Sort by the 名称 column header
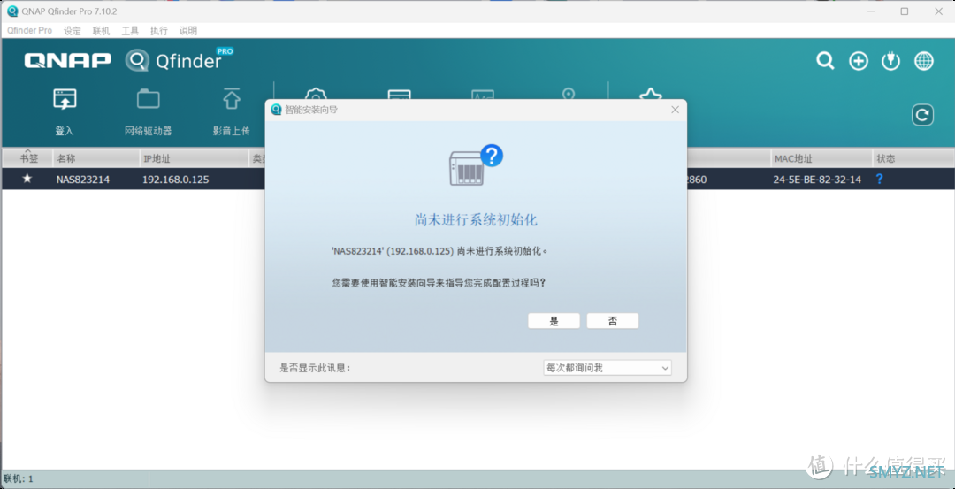955x489 pixels. [97, 158]
